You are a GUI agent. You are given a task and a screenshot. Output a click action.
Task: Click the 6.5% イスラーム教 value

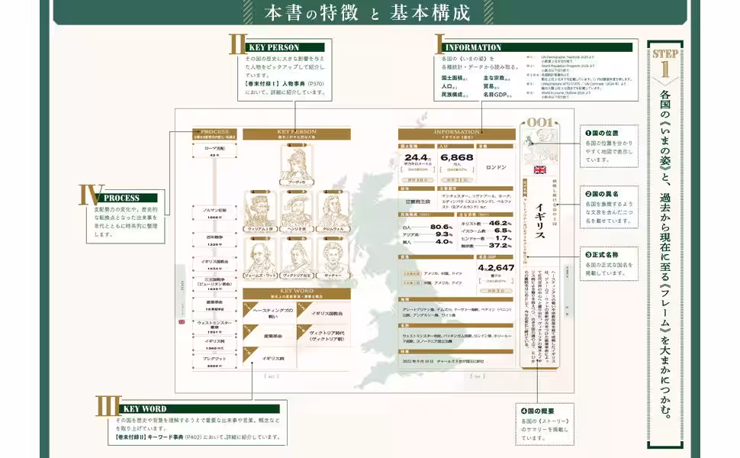(x=503, y=231)
